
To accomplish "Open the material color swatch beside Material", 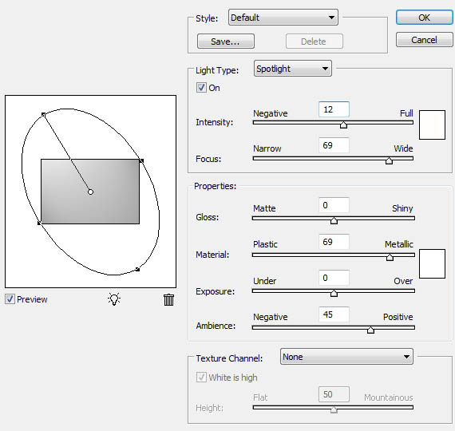I will click(432, 263).
